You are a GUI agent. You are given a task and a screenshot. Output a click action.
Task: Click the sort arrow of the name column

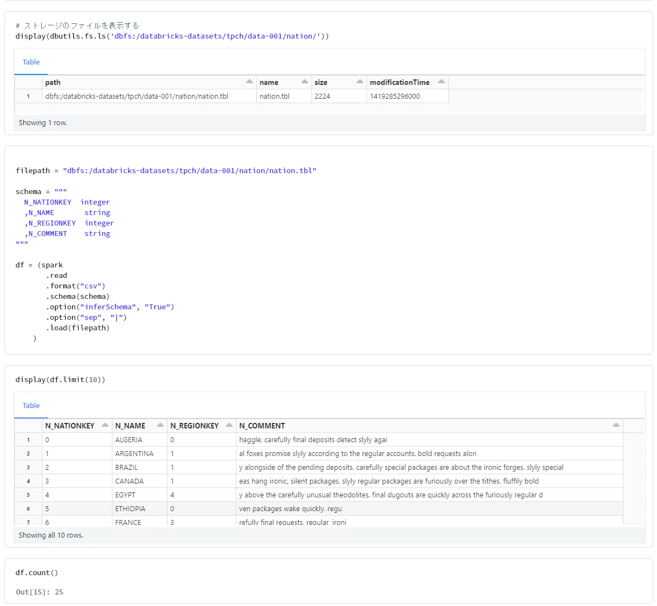coord(305,81)
